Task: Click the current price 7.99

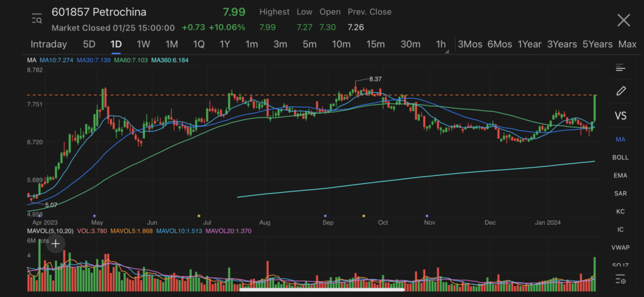Action: (x=234, y=12)
